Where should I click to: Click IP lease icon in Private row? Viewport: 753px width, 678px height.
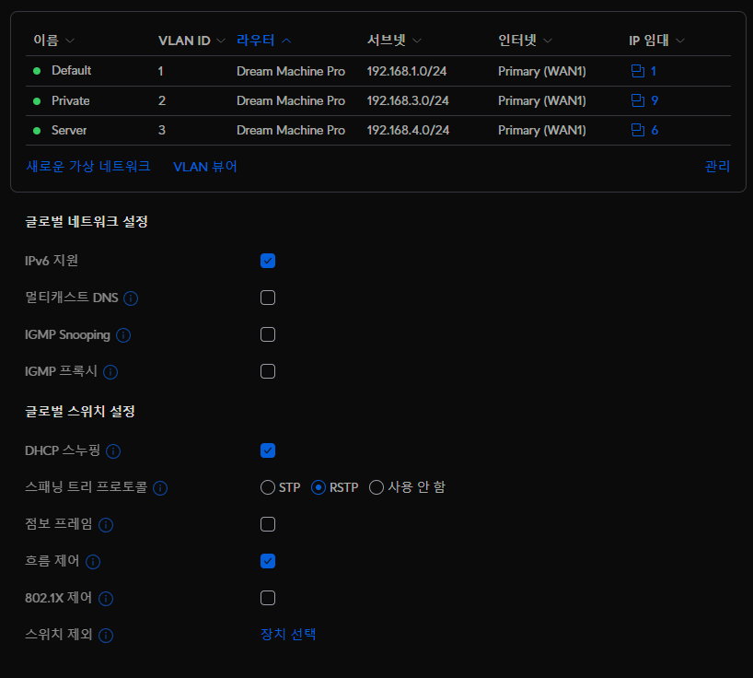[x=637, y=100]
